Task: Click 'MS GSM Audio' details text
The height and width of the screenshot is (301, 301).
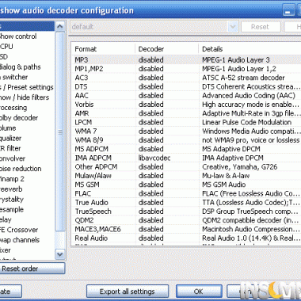Action: (224, 185)
